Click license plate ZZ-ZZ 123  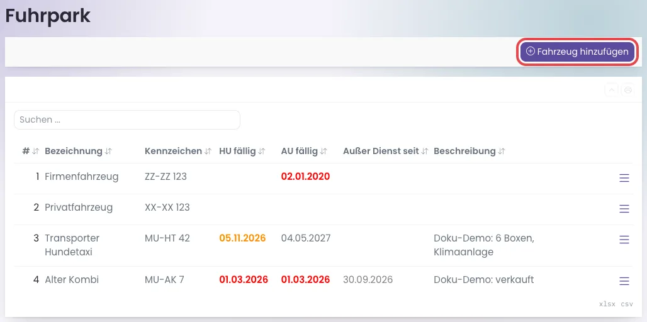(166, 177)
